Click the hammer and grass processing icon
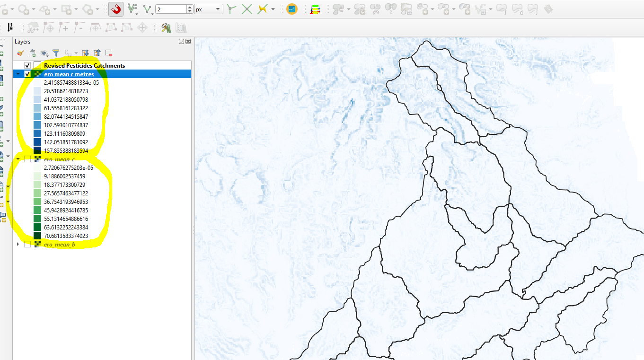Screen dimensions: 644x360 coord(166,28)
